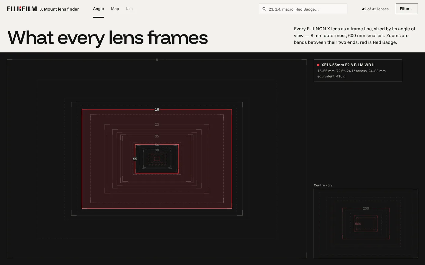Click the red badge square in lens card
Screen dimensions: 425x265
pyautogui.click(x=318, y=65)
